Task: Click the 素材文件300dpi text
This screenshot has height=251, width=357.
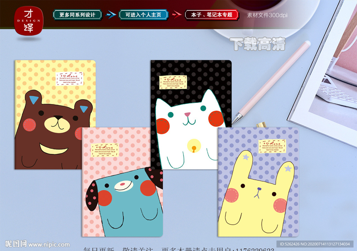Action: pos(267,15)
